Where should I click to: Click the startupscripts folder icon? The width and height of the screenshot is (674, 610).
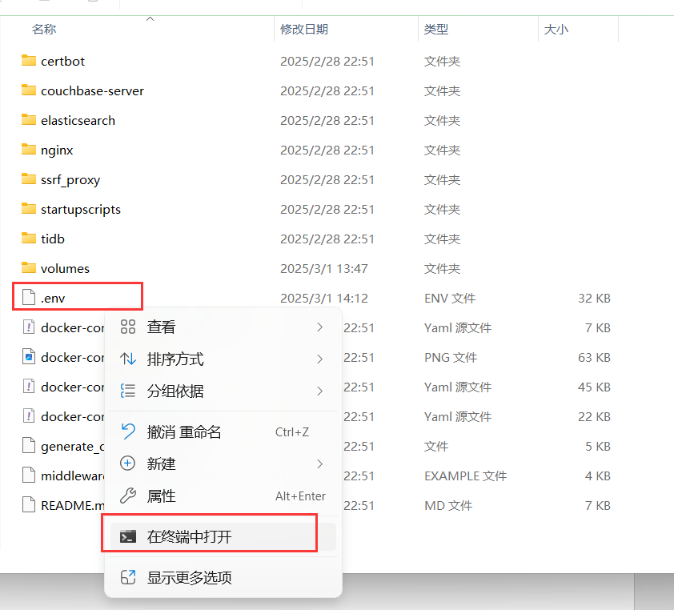(29, 209)
